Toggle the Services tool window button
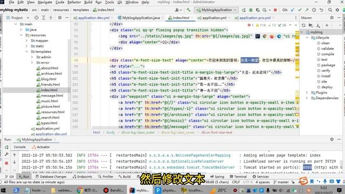This screenshot has width=345, height=194. (261, 177)
